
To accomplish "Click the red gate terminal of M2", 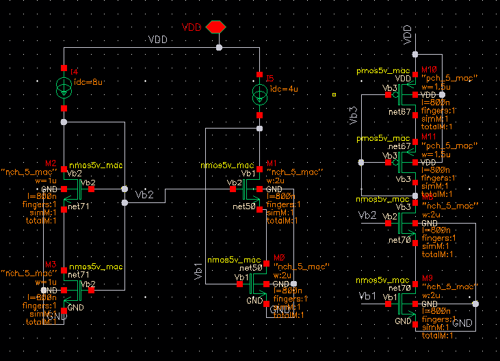I will point(91,189).
